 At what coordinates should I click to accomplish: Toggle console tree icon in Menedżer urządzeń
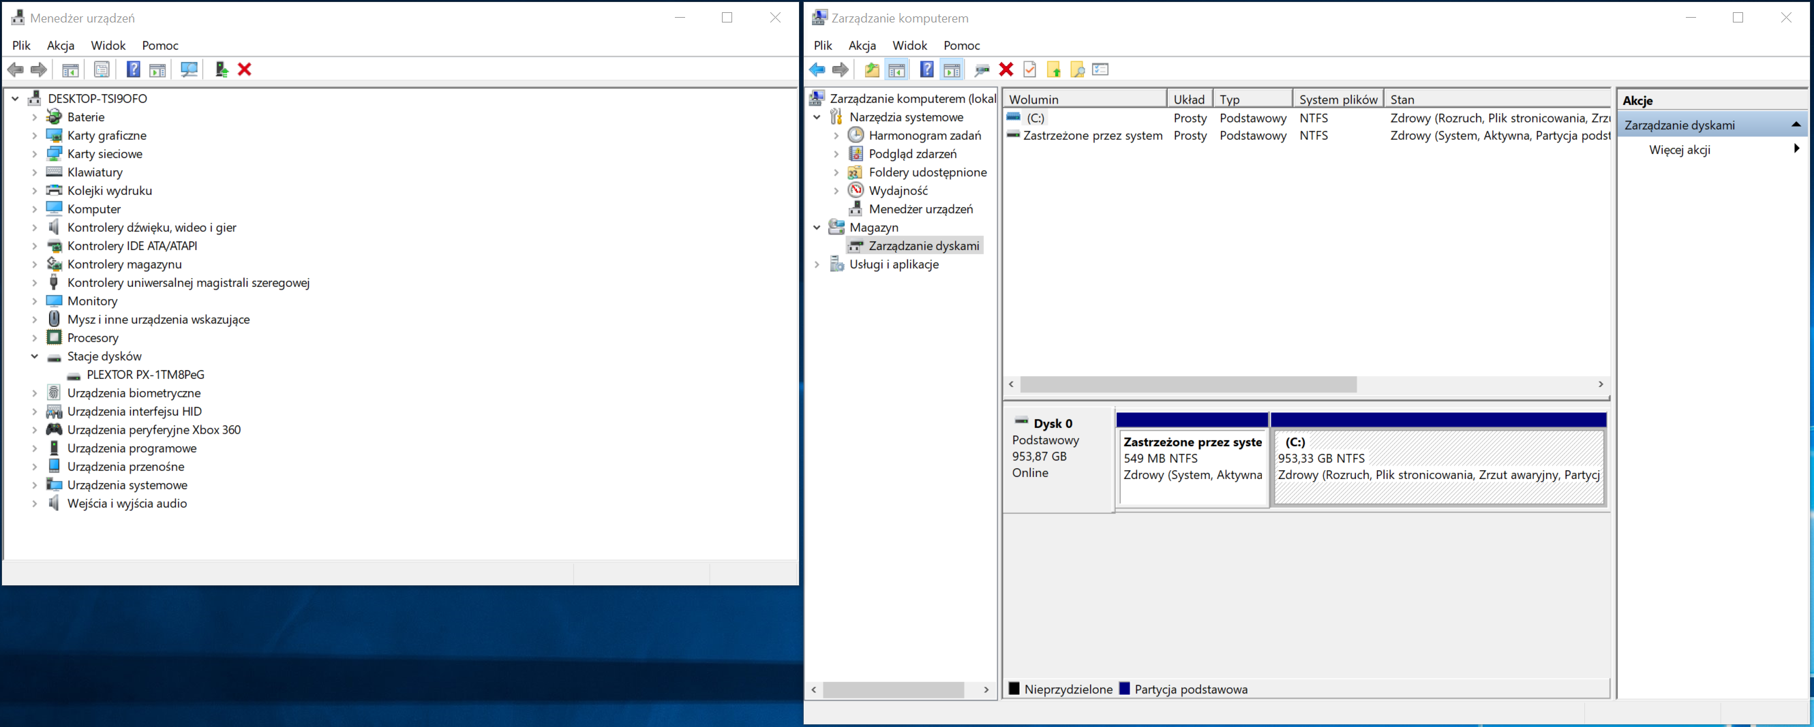pos(70,69)
